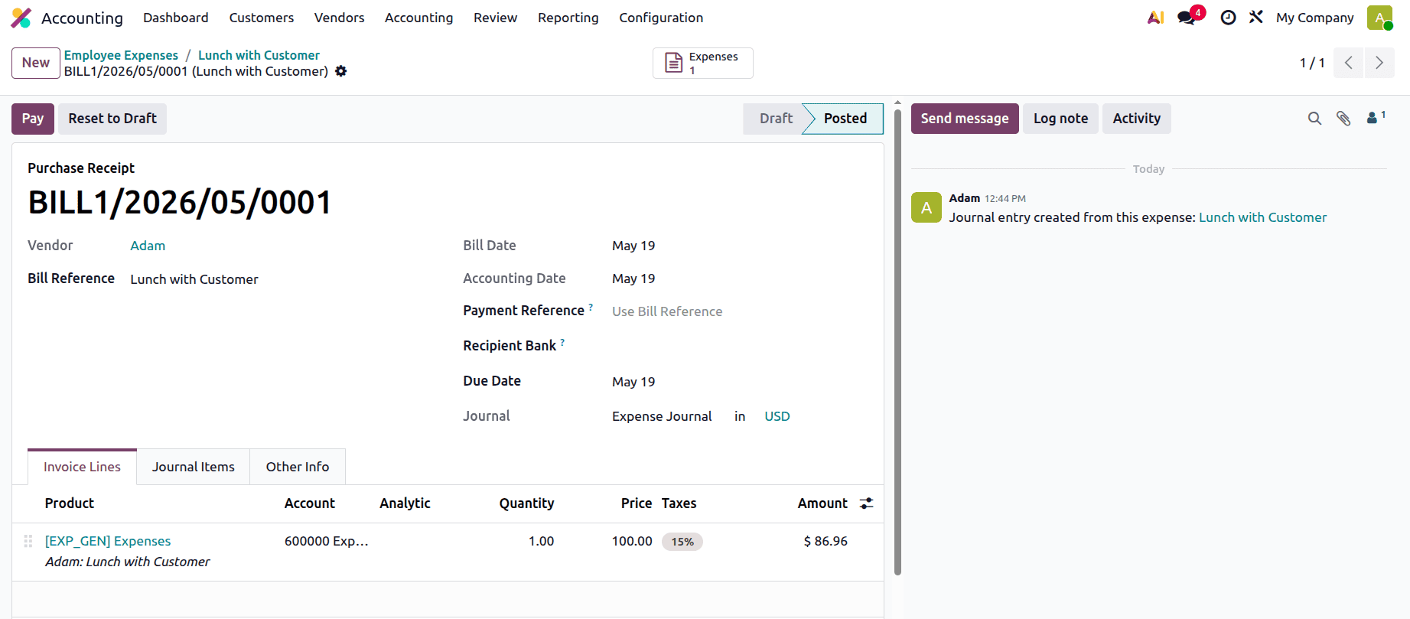Click the '100.00' price cell

(632, 541)
